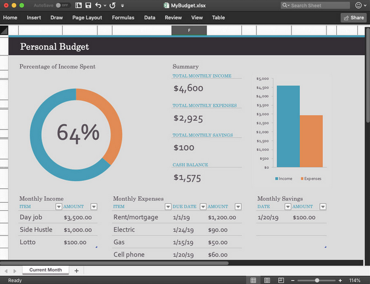Select the Side Hustle cell
Image resolution: width=370 pixels, height=284 pixels.
(41, 230)
